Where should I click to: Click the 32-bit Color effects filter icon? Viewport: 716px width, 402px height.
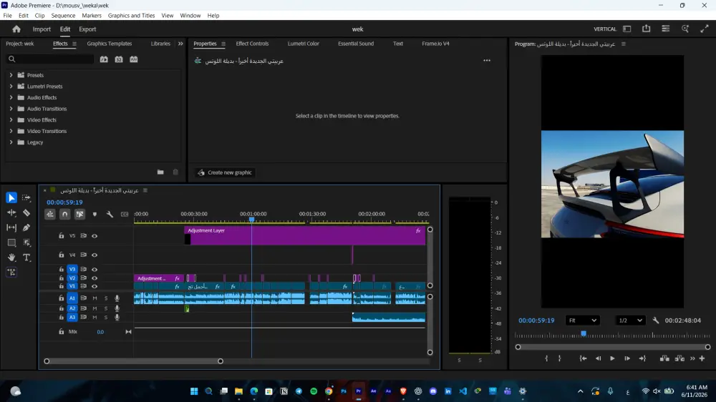pos(119,59)
